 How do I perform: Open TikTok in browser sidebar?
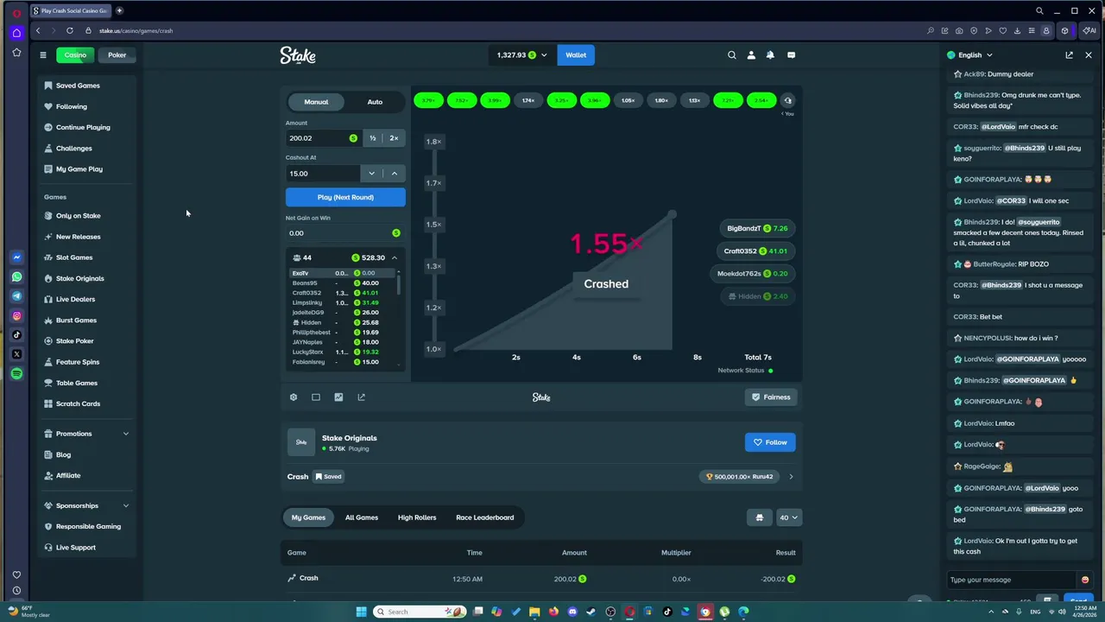pyautogui.click(x=16, y=335)
